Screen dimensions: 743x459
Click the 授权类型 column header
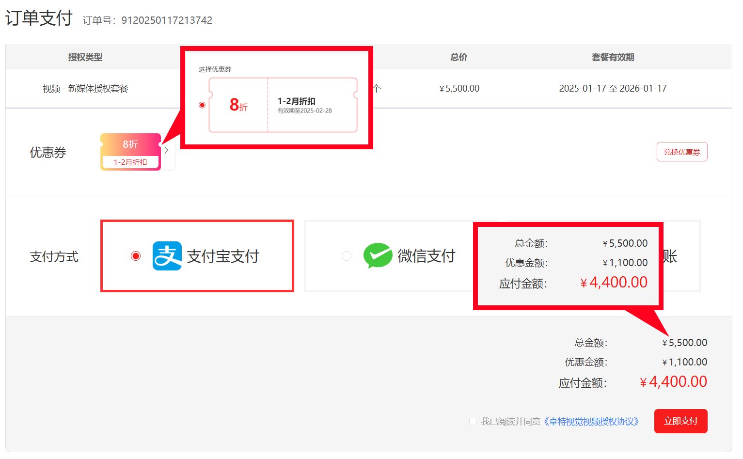tap(85, 57)
